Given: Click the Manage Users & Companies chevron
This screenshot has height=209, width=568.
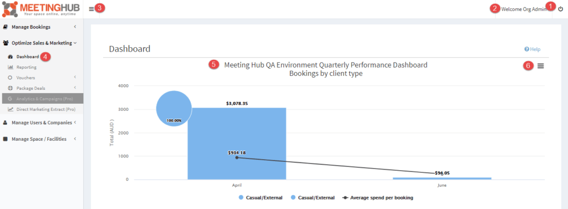Looking at the screenshot, I should [x=75, y=123].
